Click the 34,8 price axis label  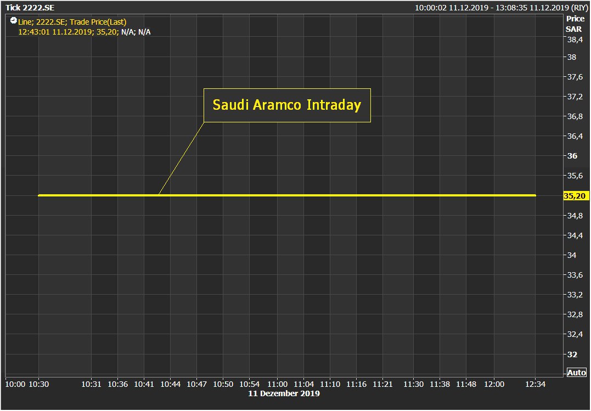pyautogui.click(x=575, y=216)
